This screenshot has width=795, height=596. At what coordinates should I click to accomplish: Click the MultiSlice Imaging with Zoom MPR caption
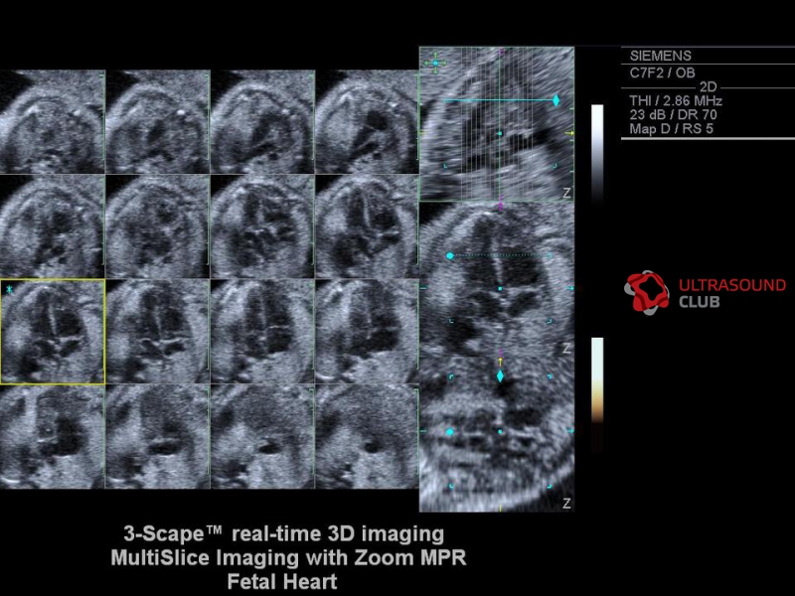pyautogui.click(x=288, y=557)
